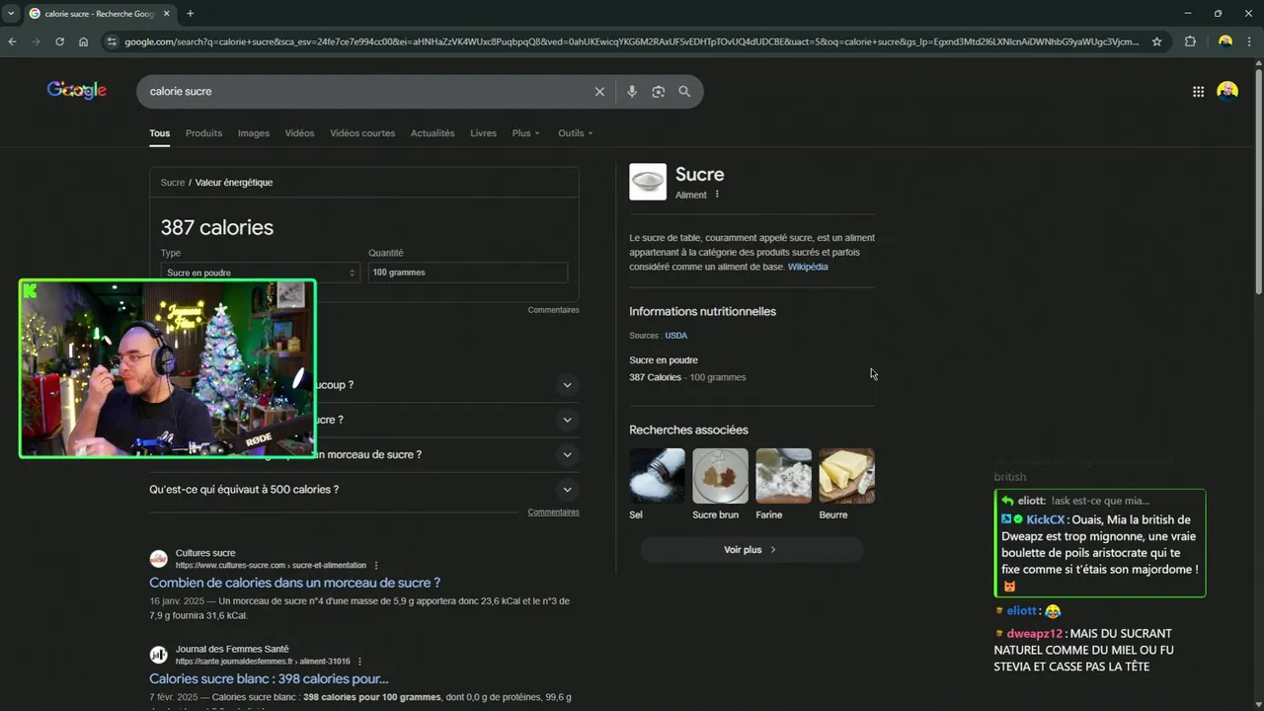Click the Sucre breadcrumb in the calorie card
This screenshot has height=711, width=1264.
(x=173, y=183)
